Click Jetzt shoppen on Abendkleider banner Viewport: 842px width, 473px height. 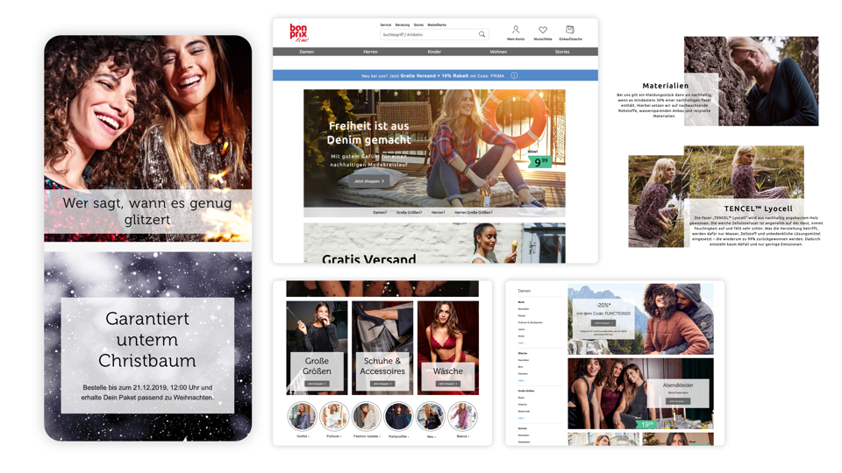678,401
